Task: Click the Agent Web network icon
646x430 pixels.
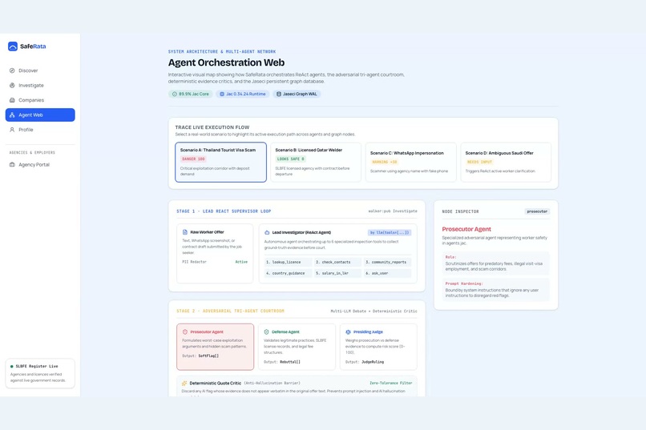Action: [12, 115]
